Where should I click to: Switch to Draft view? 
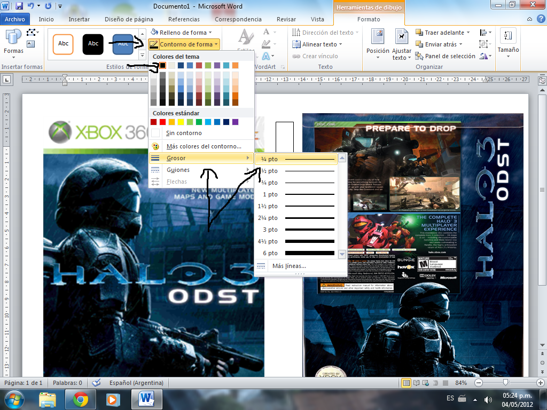[446, 383]
